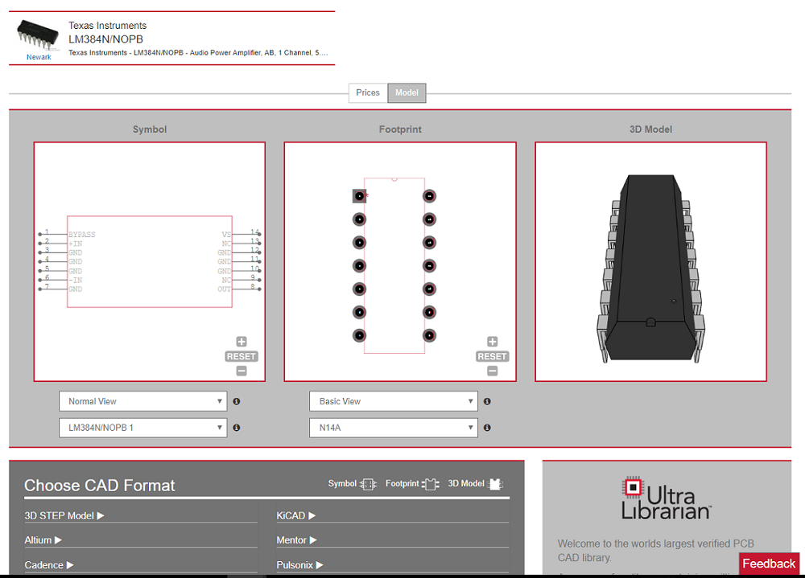
Task: Click the Choose CAD Format heading
Action: pyautogui.click(x=100, y=486)
